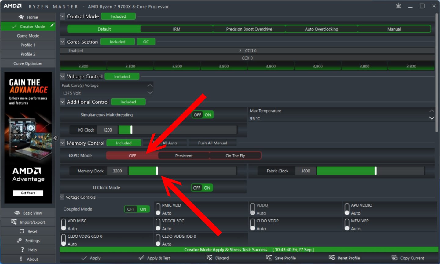Set EXPO Mode to On The Fly

click(235, 156)
